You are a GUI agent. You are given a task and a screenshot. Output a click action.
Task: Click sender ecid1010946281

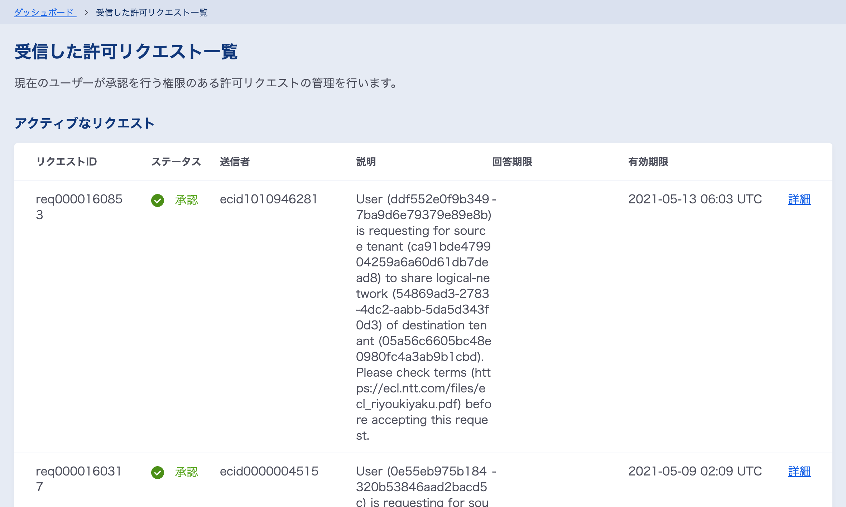269,199
